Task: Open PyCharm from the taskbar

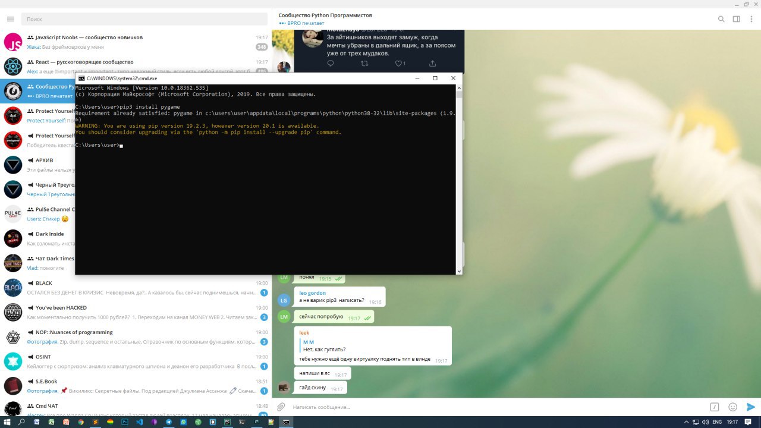Action: point(227,422)
